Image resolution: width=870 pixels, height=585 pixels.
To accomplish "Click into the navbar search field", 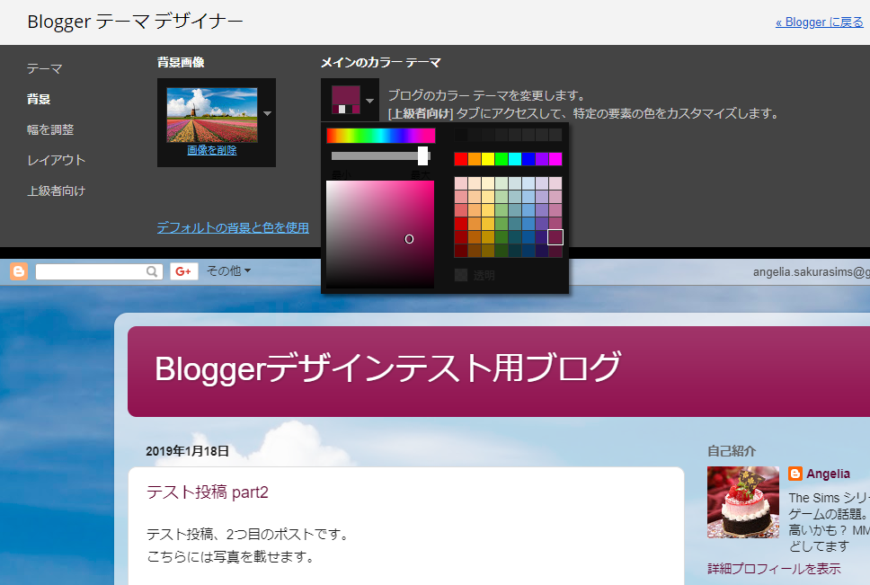I will (x=92, y=271).
